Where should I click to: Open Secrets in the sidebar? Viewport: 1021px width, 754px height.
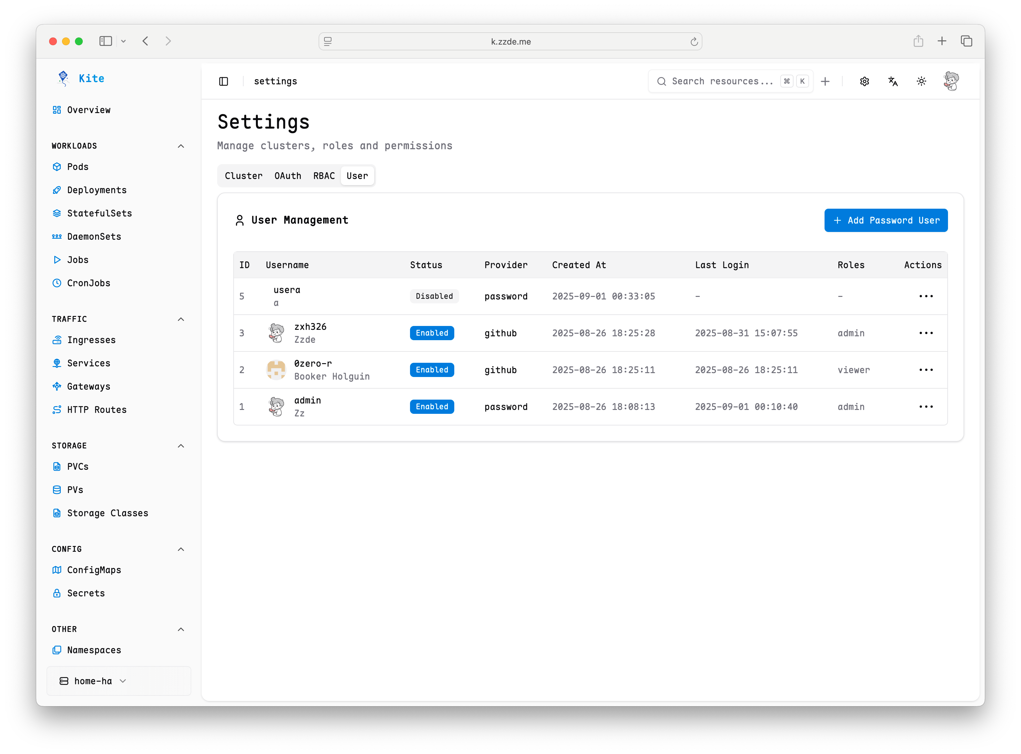coord(86,593)
